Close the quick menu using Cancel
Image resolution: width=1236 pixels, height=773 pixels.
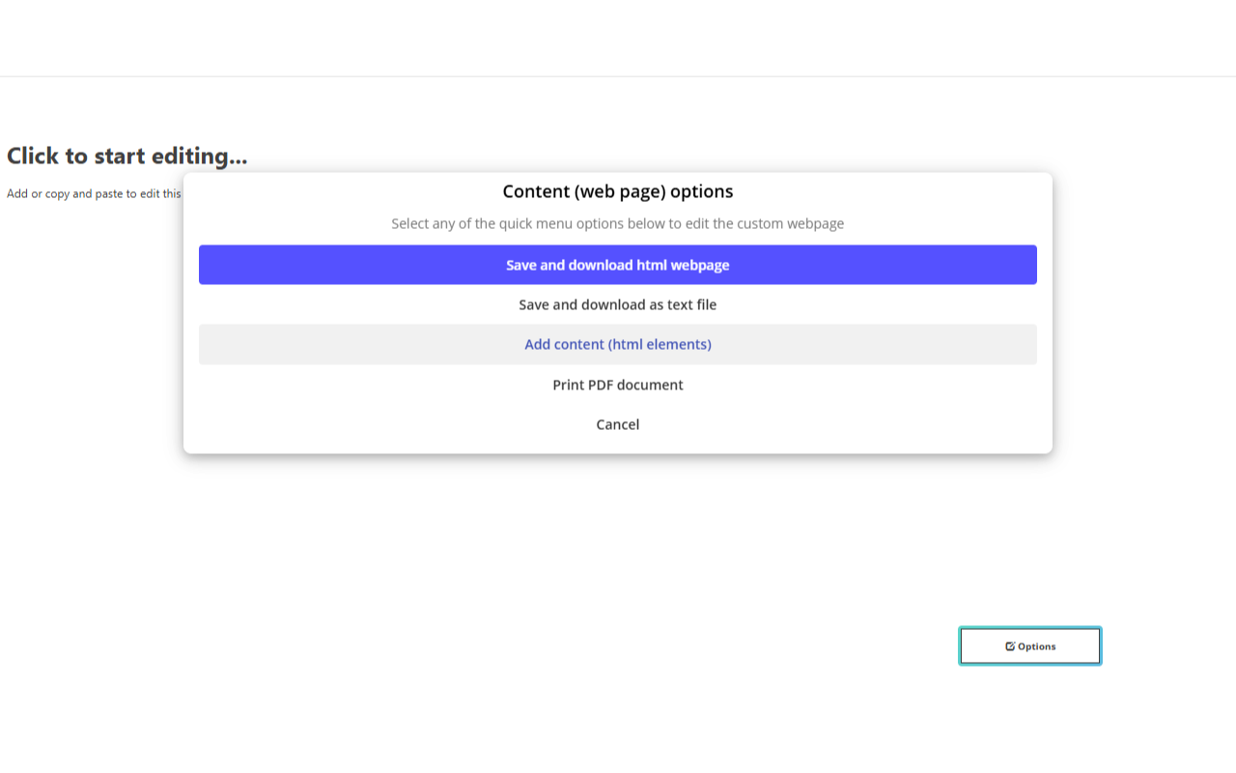click(618, 424)
